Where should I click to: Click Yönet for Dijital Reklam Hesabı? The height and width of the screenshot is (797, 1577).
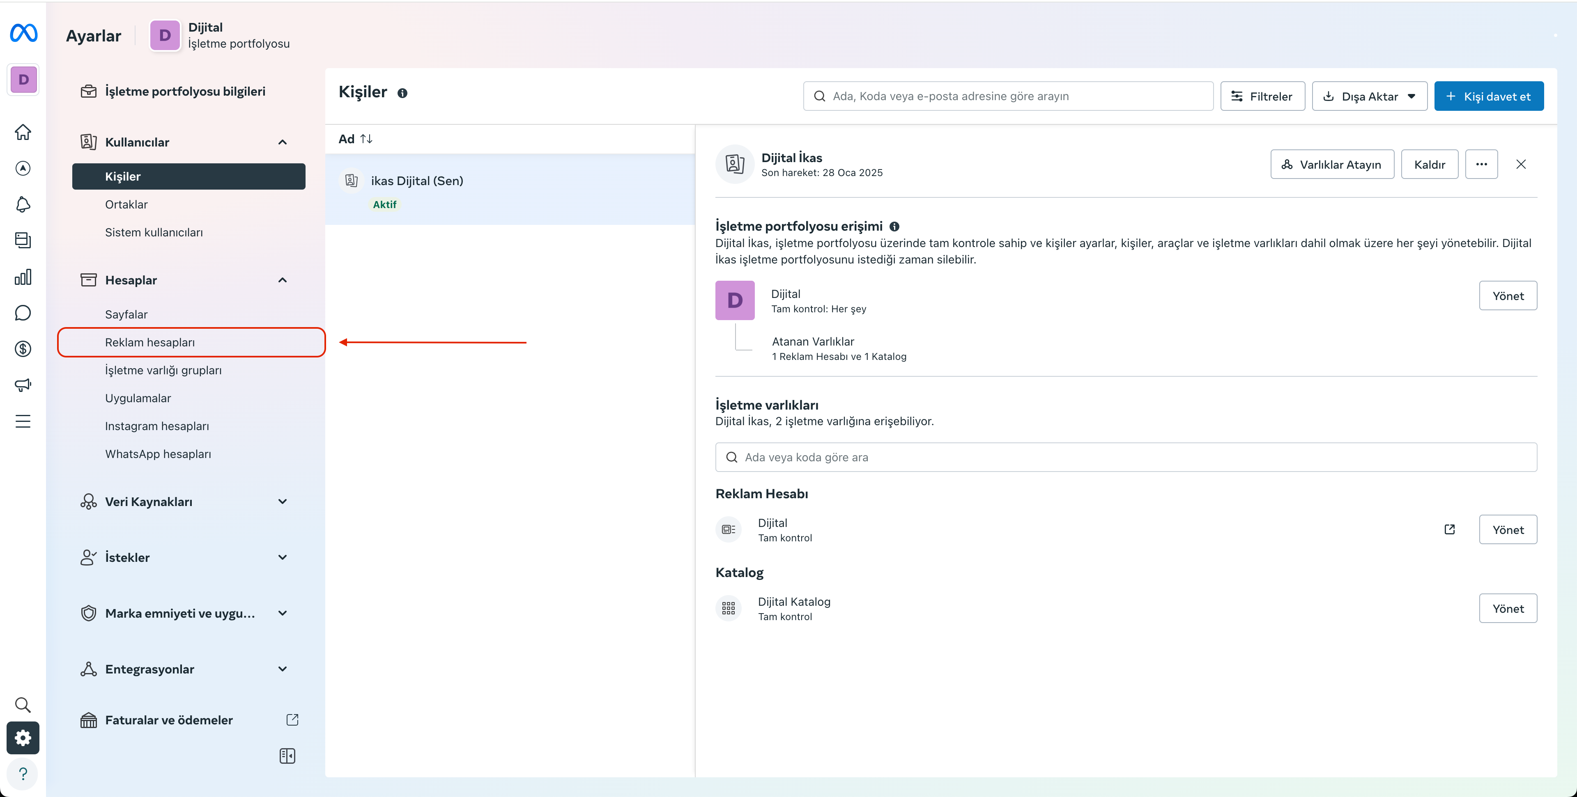tap(1508, 530)
